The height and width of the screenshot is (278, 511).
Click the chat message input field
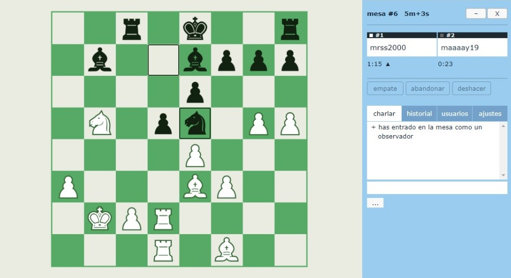point(437,188)
